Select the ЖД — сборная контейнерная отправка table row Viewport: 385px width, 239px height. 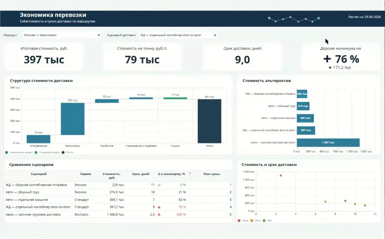point(118,185)
